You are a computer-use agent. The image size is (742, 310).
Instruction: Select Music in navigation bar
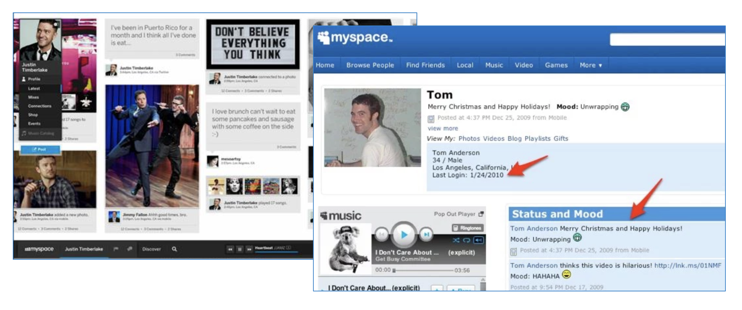[494, 65]
